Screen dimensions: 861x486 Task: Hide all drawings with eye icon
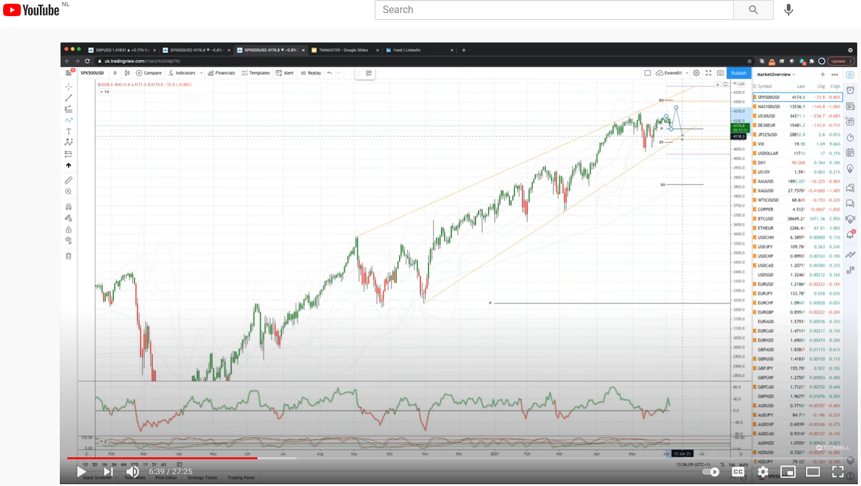click(x=69, y=241)
